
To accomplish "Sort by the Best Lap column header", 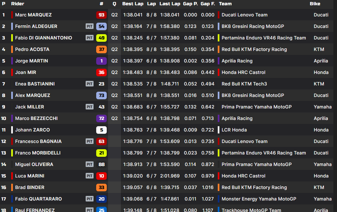I will (133, 4).
